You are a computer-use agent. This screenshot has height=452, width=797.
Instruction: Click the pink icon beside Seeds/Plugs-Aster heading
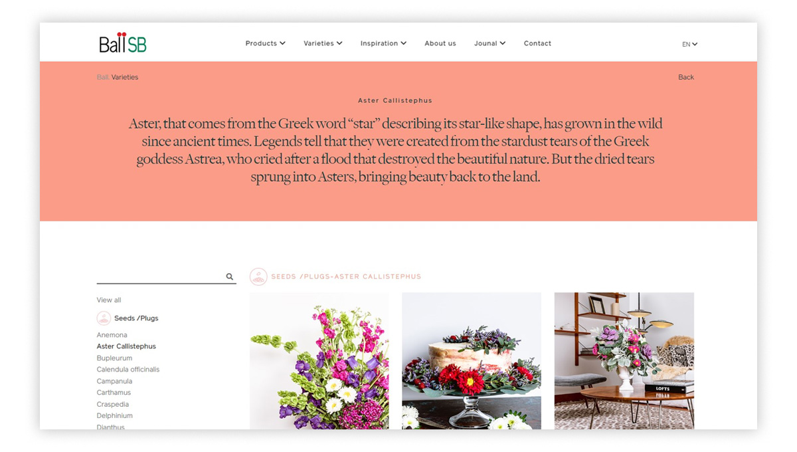[258, 277]
